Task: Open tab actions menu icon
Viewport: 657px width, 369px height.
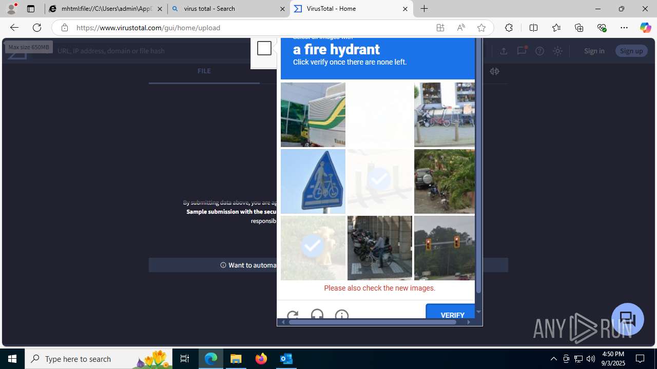Action: [x=31, y=9]
